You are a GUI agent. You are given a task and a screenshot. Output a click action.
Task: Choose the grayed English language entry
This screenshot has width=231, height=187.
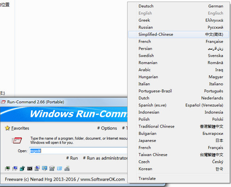[179, 13]
